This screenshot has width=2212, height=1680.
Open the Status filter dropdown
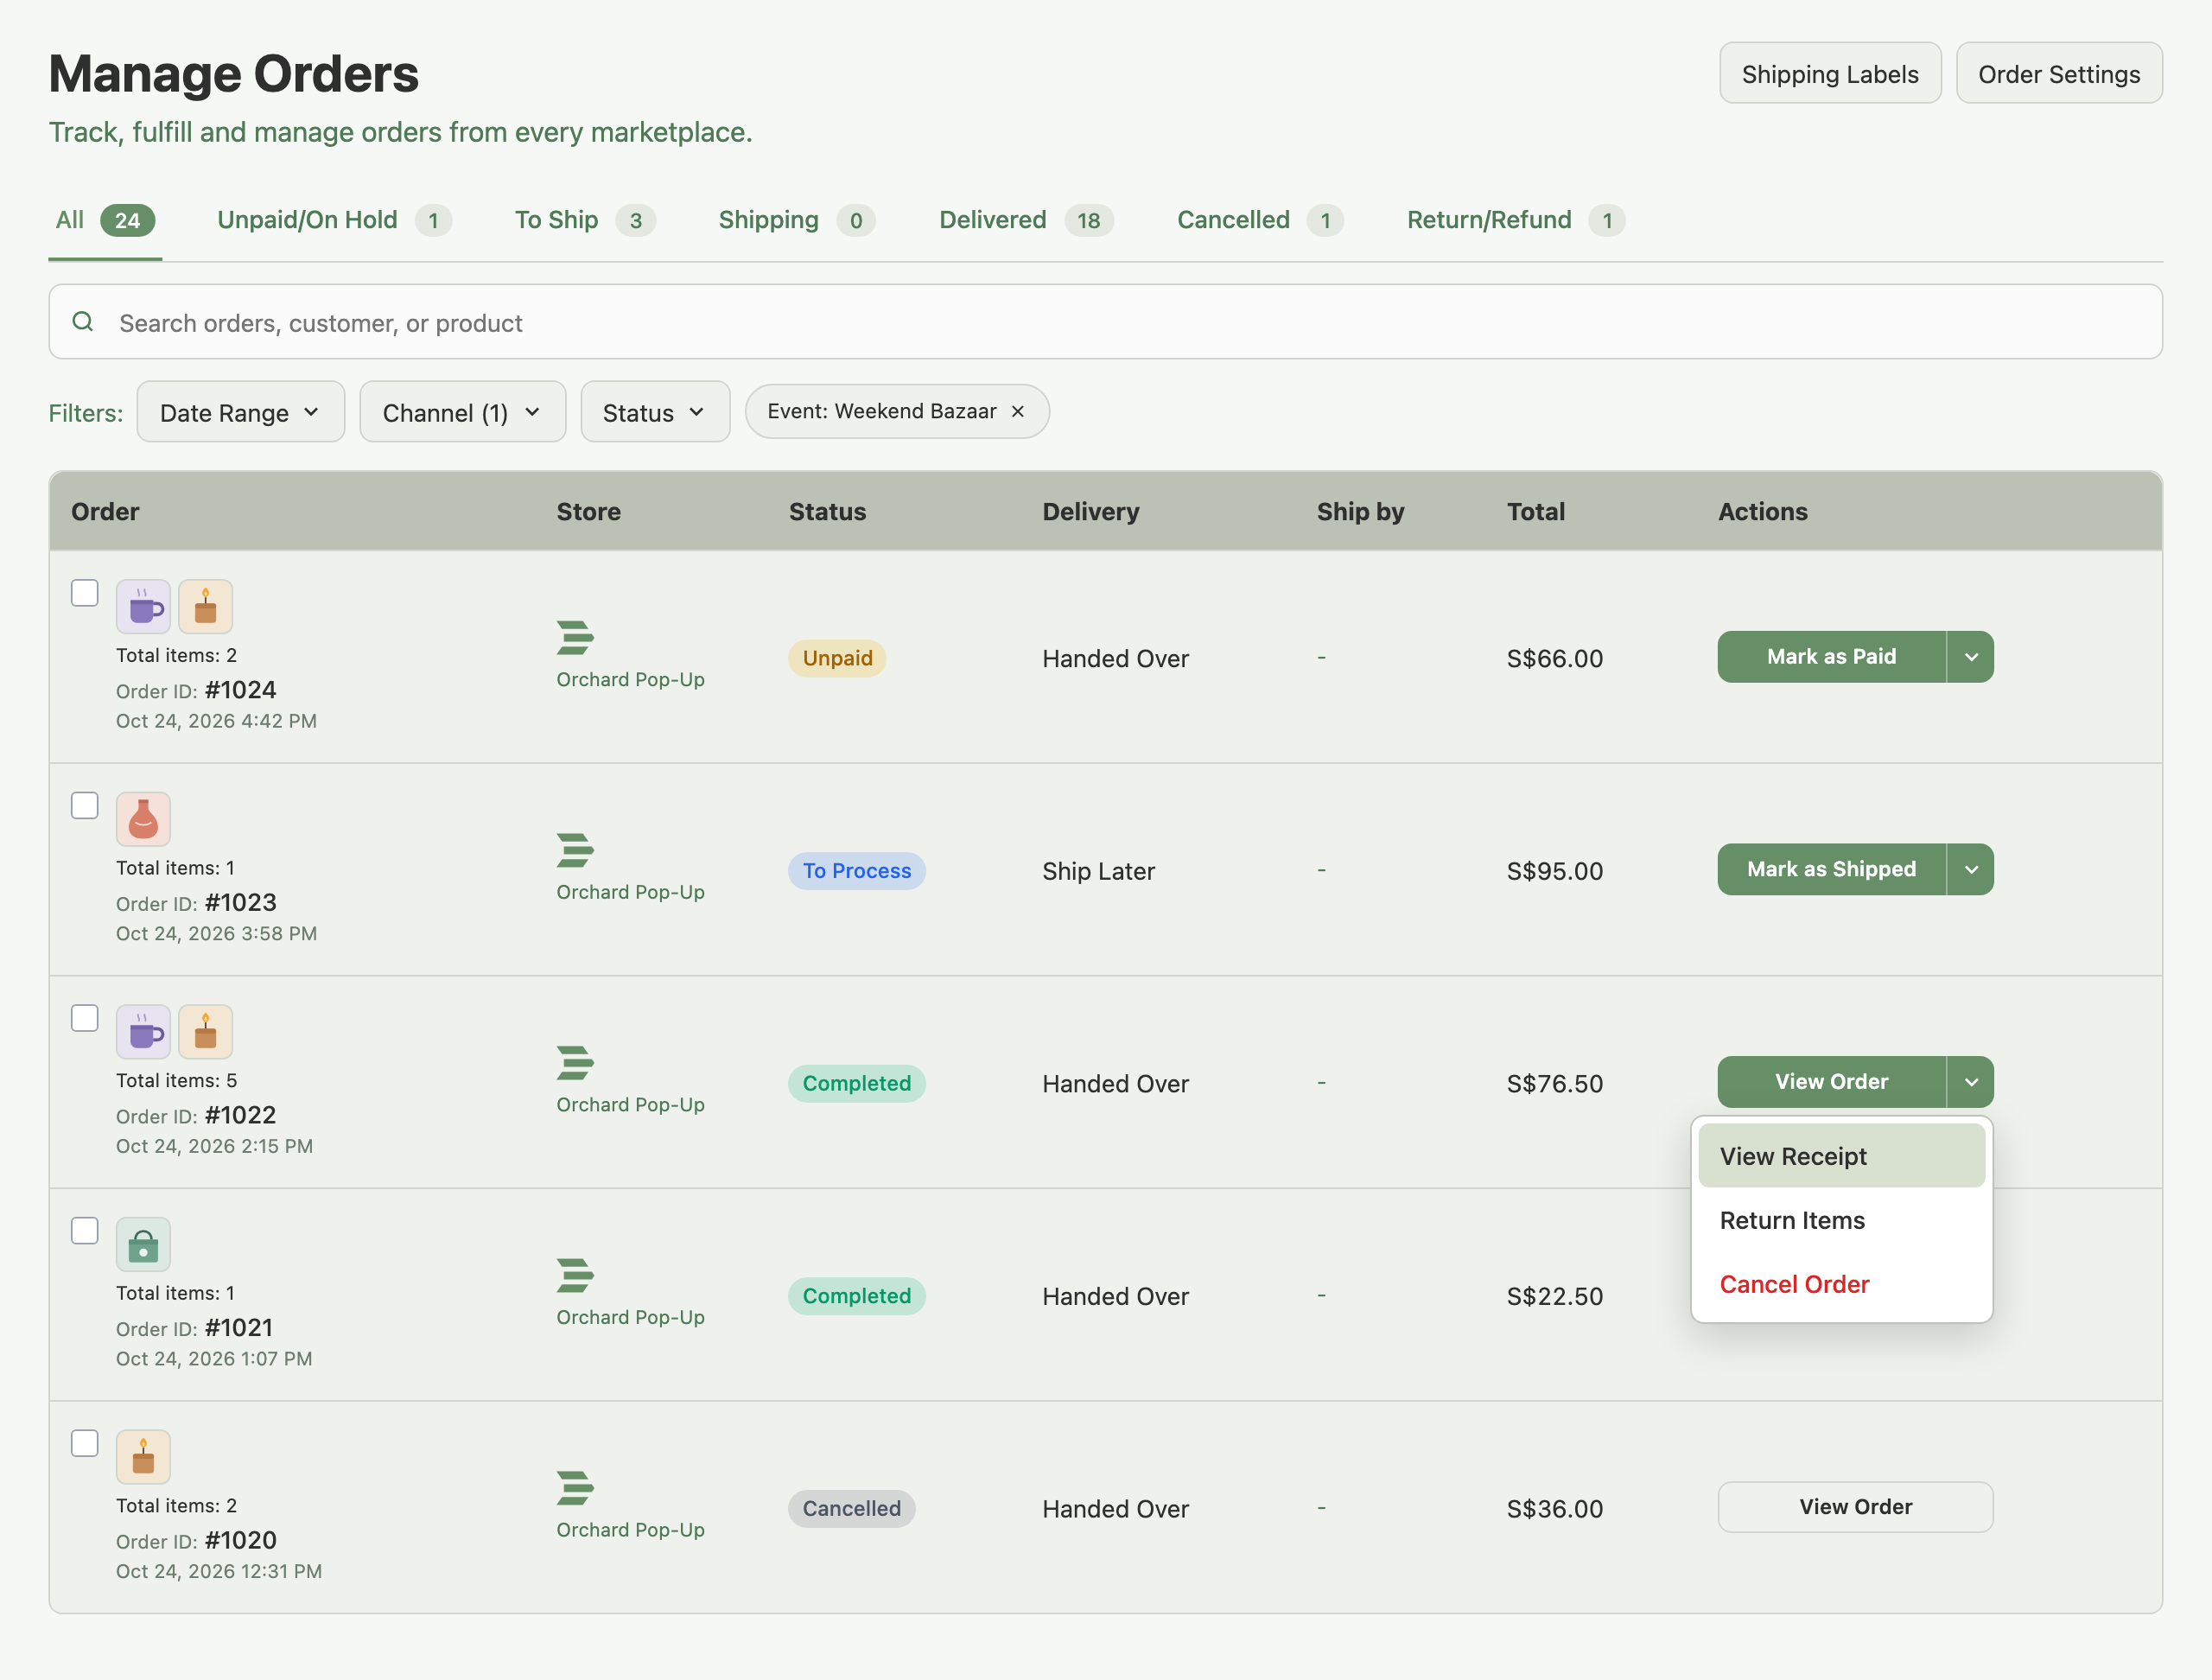[x=655, y=412]
